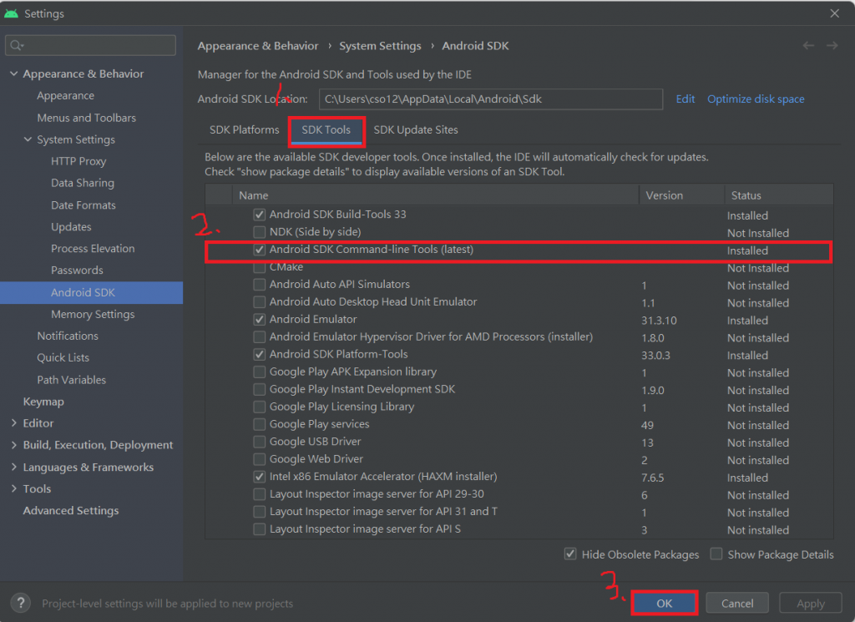Viewport: 855px width, 622px height.
Task: Click the Edit SDK location link
Action: 686,99
